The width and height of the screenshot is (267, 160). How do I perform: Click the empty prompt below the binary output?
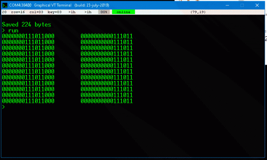pos(3,107)
